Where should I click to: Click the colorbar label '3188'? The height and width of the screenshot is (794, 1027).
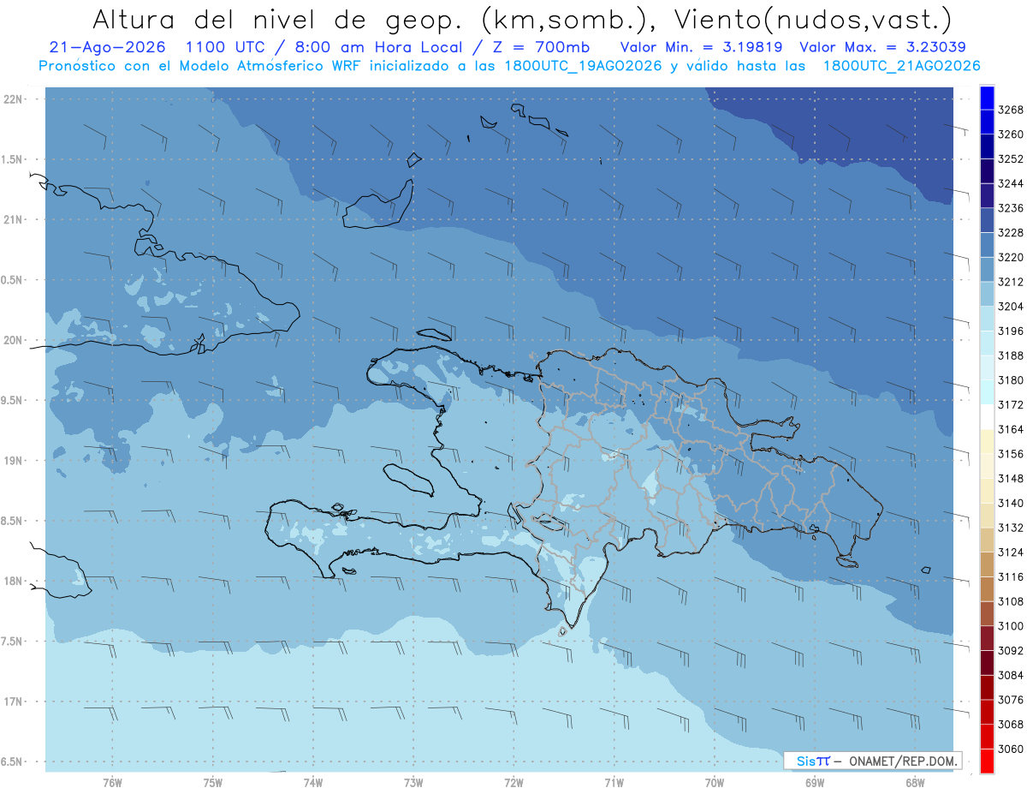tap(1011, 355)
